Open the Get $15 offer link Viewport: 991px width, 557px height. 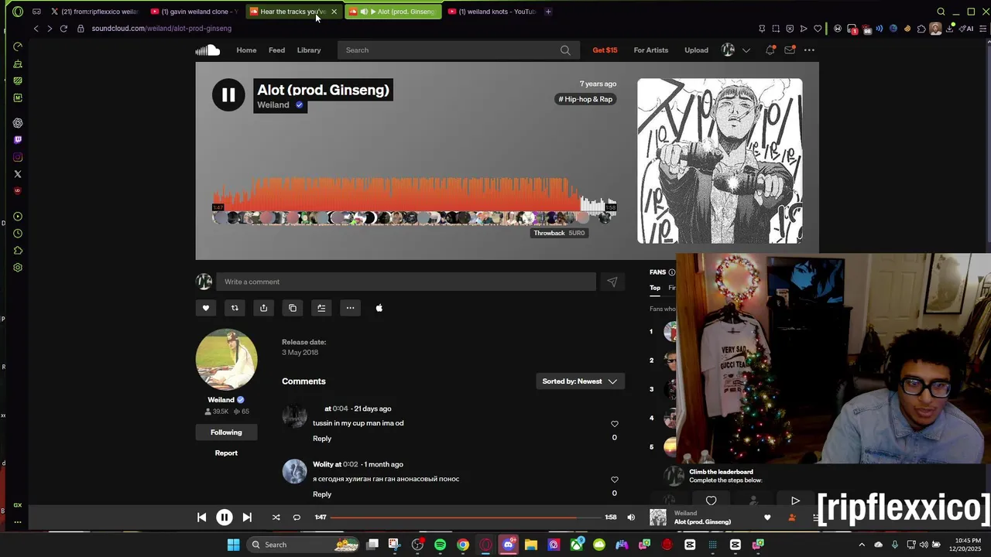(x=605, y=50)
